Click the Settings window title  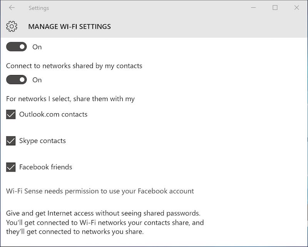coord(39,8)
